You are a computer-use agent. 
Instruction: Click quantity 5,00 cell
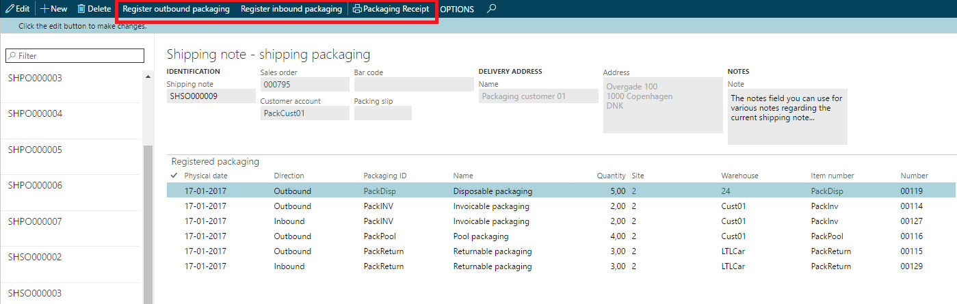(x=617, y=191)
